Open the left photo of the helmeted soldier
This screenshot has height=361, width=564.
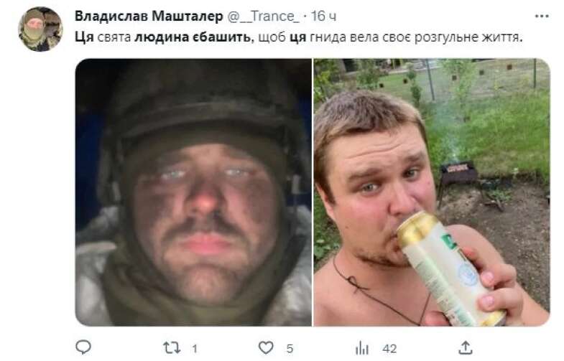[x=193, y=192]
